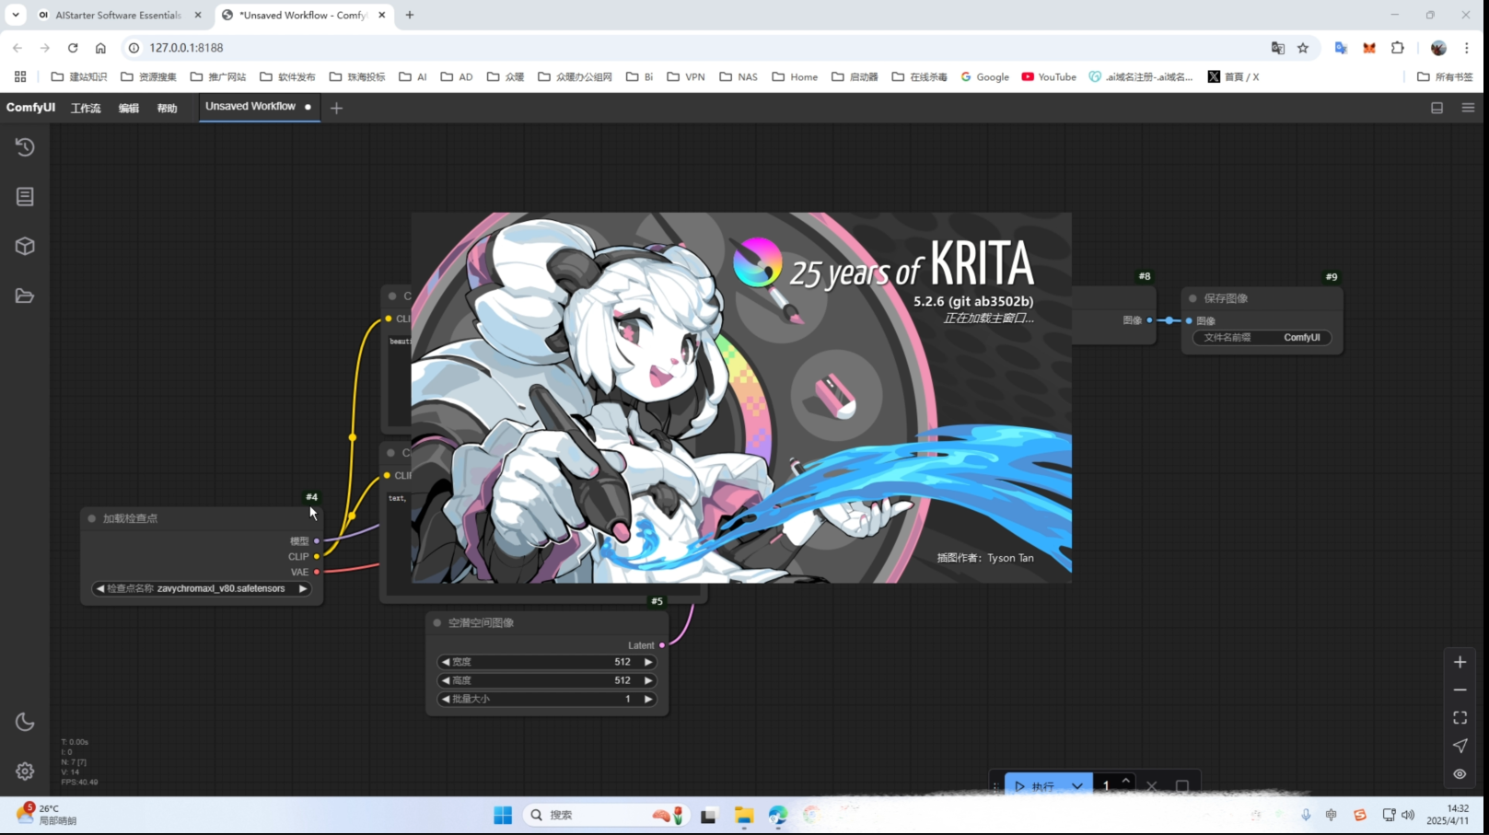Click the ComfyUI logo text
This screenshot has width=1489, height=835.
[30, 108]
